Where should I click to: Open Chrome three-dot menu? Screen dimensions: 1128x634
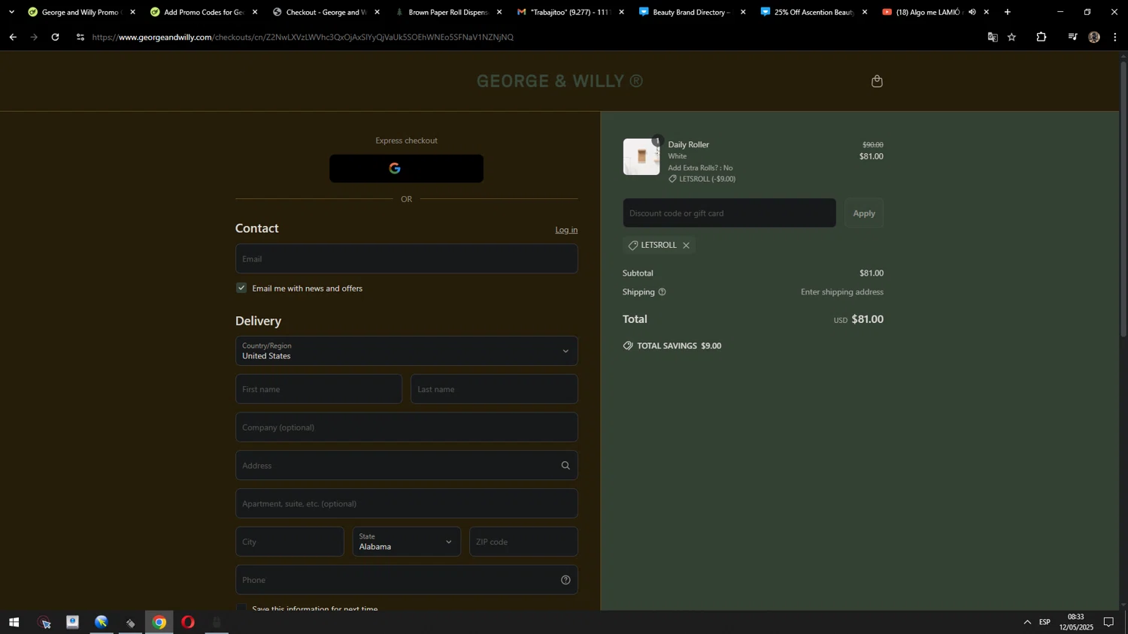[1115, 37]
